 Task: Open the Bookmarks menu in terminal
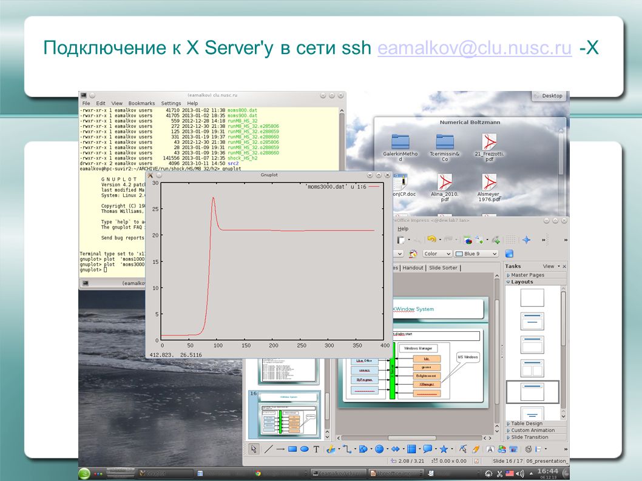[x=141, y=103]
